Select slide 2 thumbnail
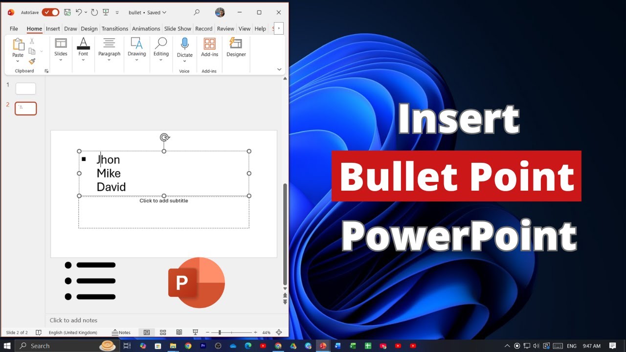626x352 pixels. click(x=26, y=109)
